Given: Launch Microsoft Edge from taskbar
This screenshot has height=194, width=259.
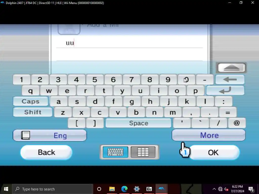Looking at the screenshot, I should click(x=124, y=189).
